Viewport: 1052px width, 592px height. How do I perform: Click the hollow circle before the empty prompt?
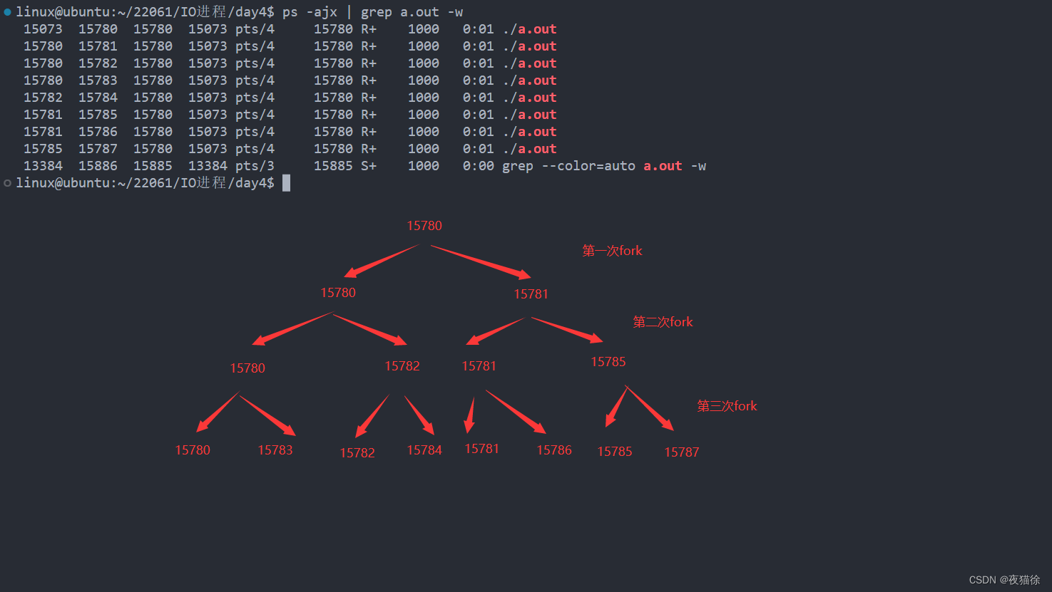coord(7,183)
